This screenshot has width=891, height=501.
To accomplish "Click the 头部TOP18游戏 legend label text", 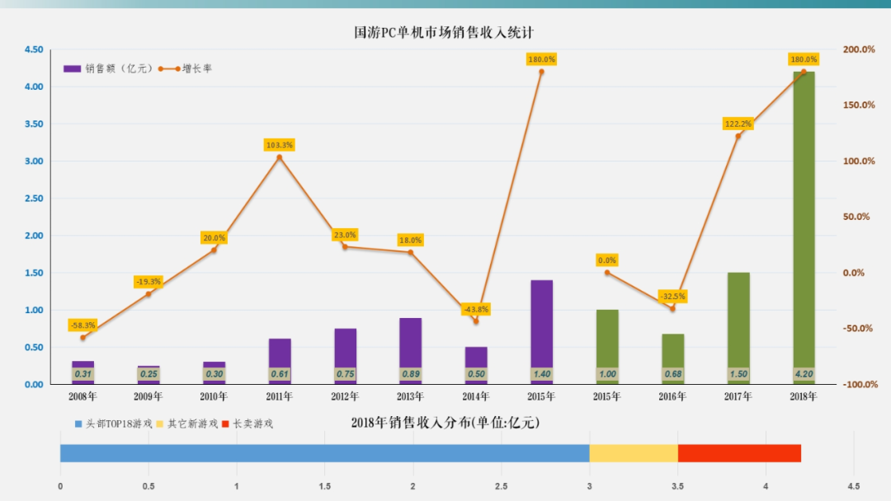I will pos(119,424).
